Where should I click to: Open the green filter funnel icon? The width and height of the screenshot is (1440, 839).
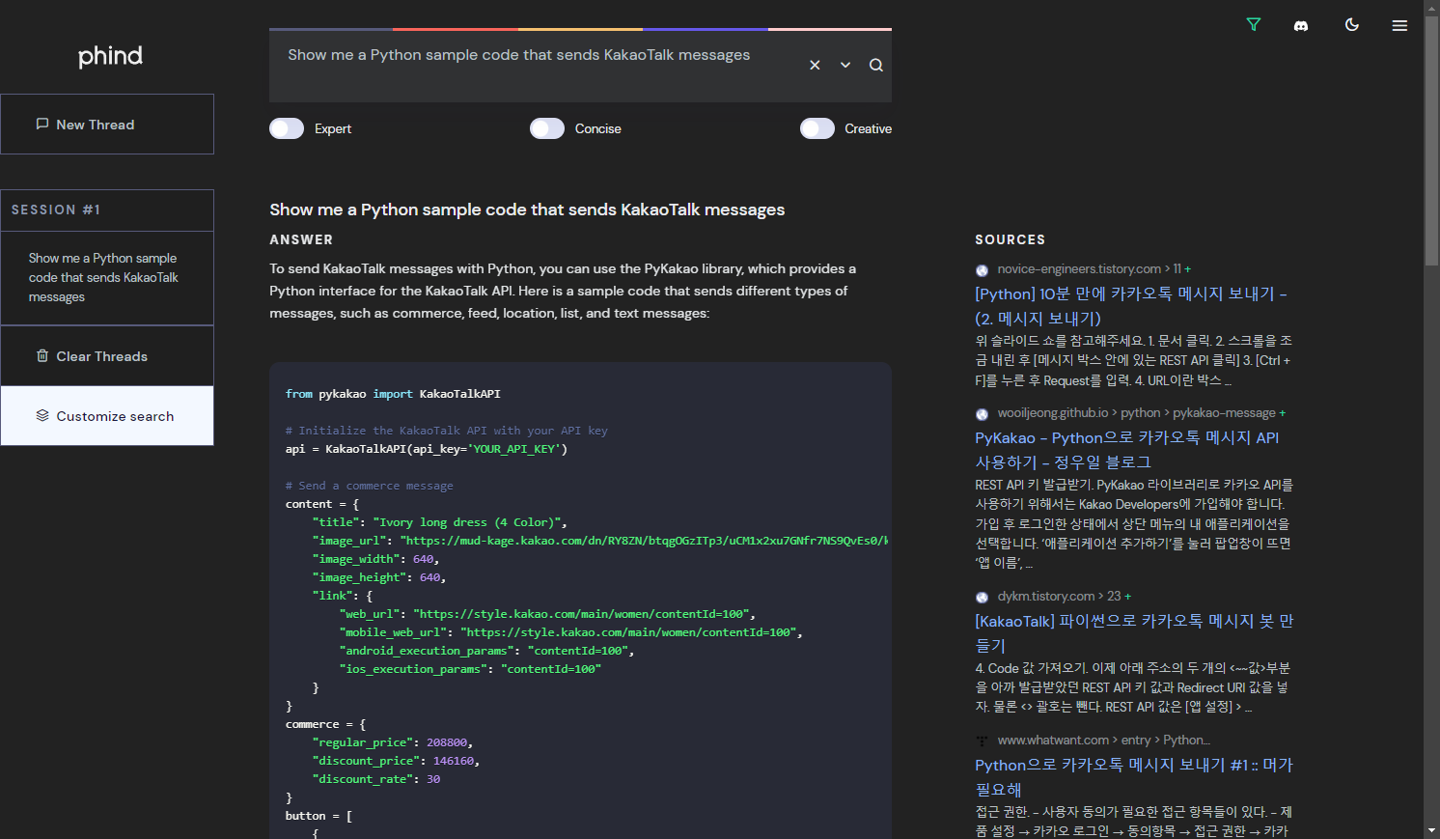click(x=1254, y=25)
